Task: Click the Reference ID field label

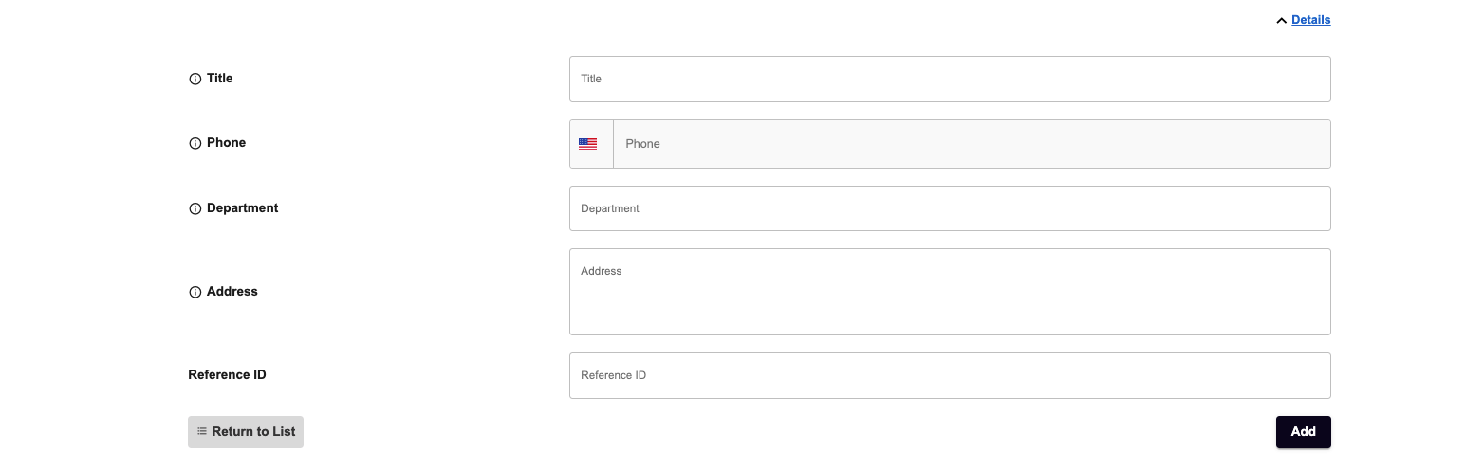Action: (227, 375)
